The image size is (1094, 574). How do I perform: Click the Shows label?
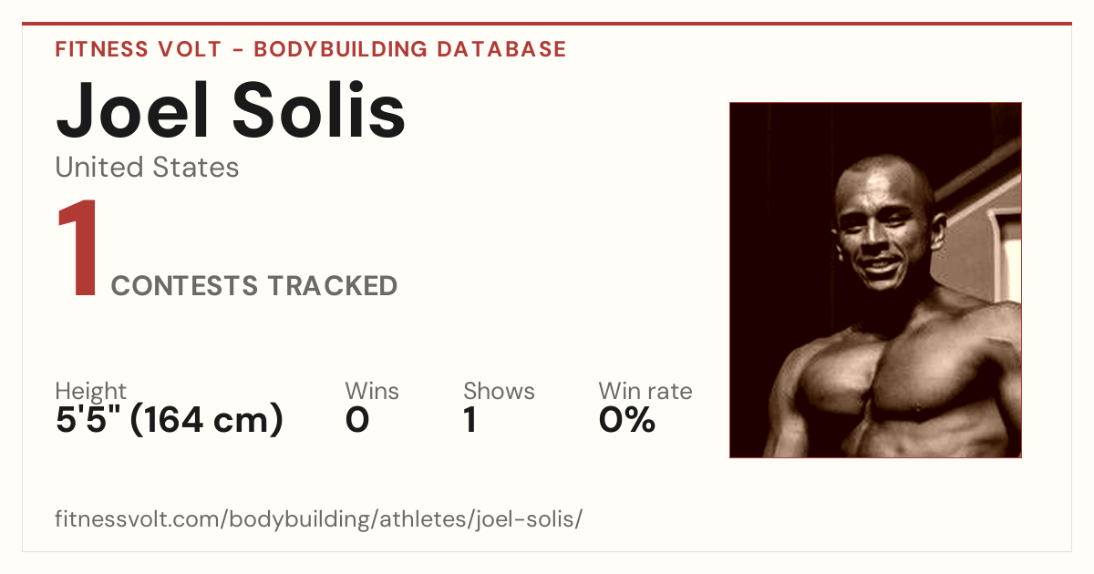point(499,391)
